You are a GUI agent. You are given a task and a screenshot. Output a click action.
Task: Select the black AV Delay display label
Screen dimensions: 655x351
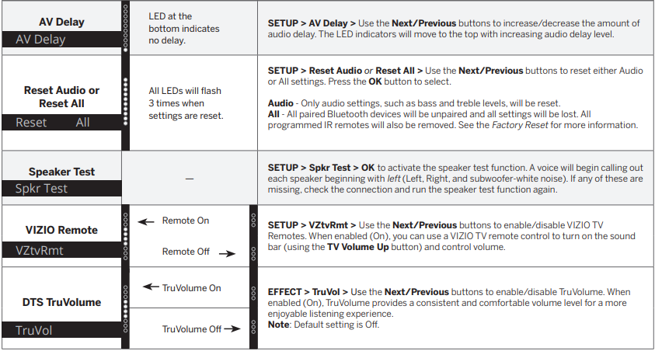[x=41, y=40]
